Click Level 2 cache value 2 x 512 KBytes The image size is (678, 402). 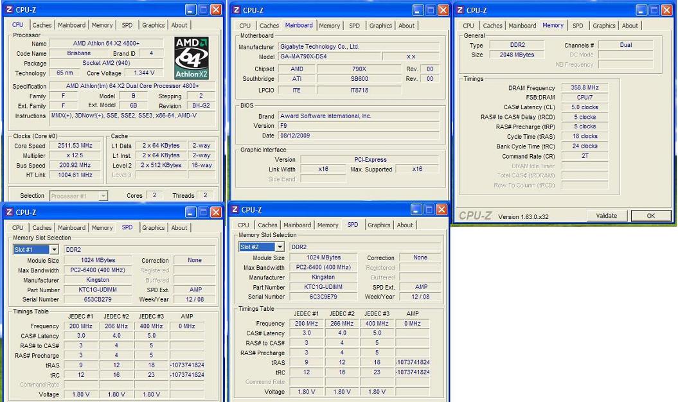tap(161, 165)
